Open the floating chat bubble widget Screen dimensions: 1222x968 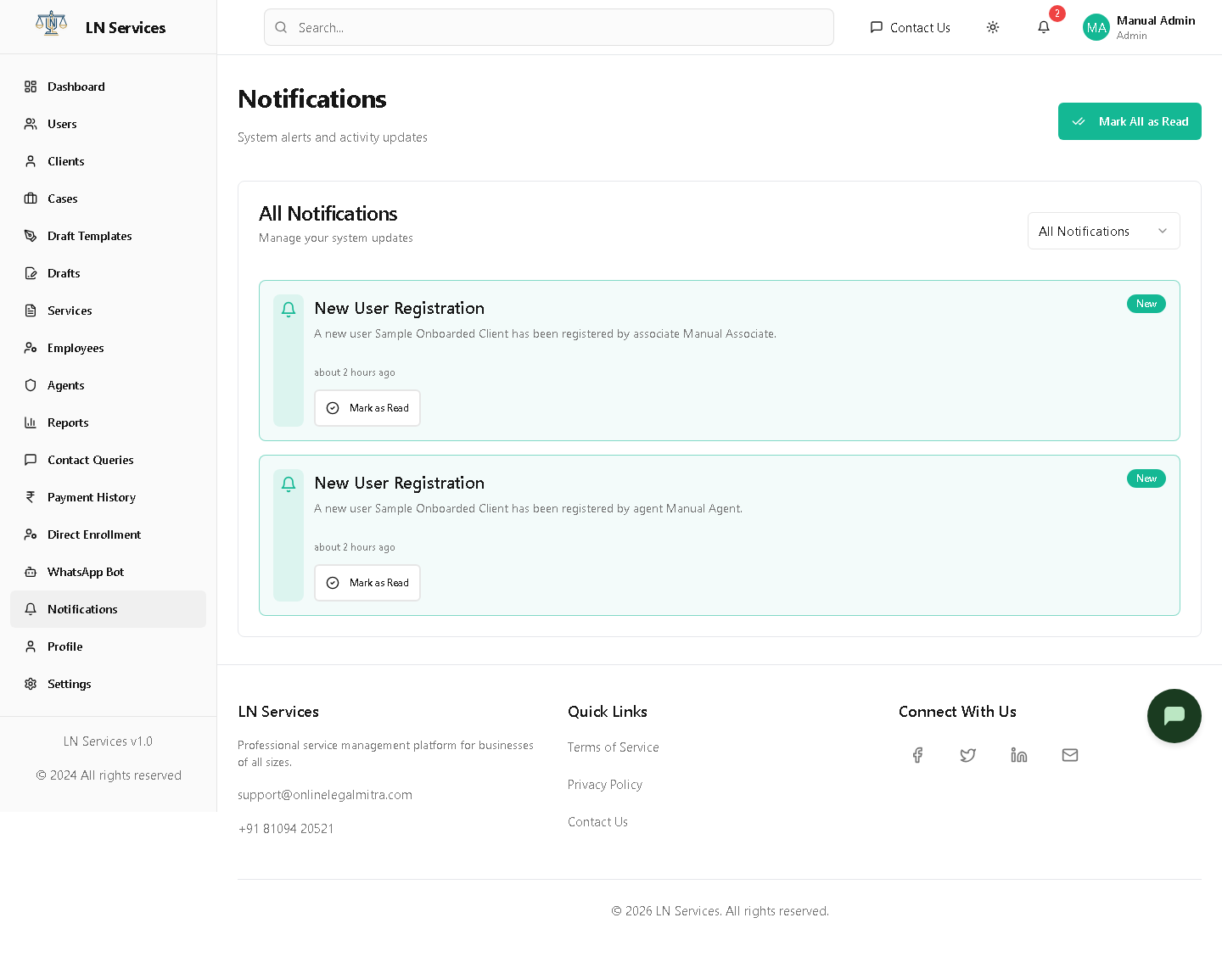(1174, 716)
